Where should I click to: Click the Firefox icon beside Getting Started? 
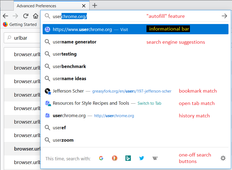click(x=5, y=24)
